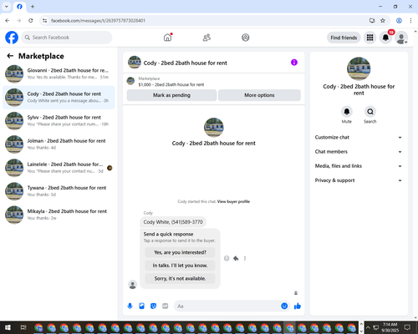This screenshot has width=418, height=334.
Task: Send 'In talks. I'll let you know.' response
Action: pos(180,266)
